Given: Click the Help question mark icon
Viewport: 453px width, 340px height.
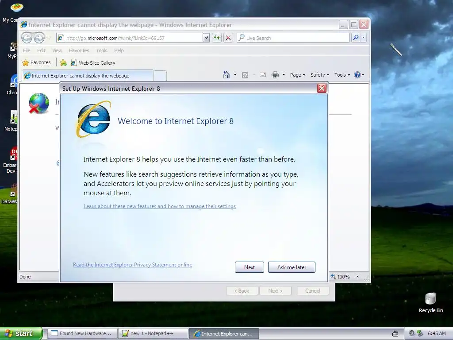Looking at the screenshot, I should 357,75.
